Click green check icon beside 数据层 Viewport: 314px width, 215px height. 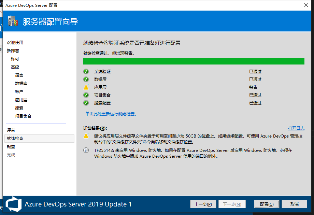[x=86, y=80]
